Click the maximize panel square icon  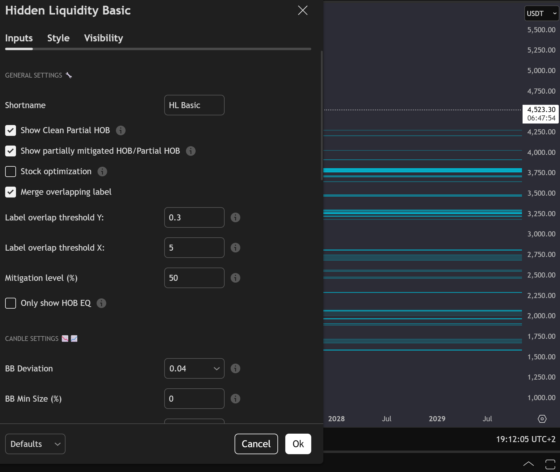pyautogui.click(x=550, y=464)
